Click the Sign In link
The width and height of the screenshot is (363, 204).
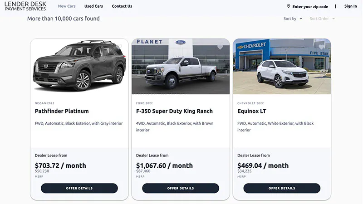[x=350, y=6]
